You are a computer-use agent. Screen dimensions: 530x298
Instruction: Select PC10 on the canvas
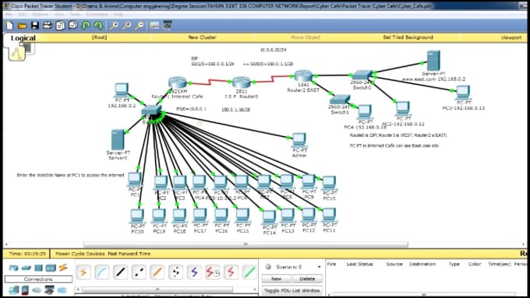[x=329, y=184]
